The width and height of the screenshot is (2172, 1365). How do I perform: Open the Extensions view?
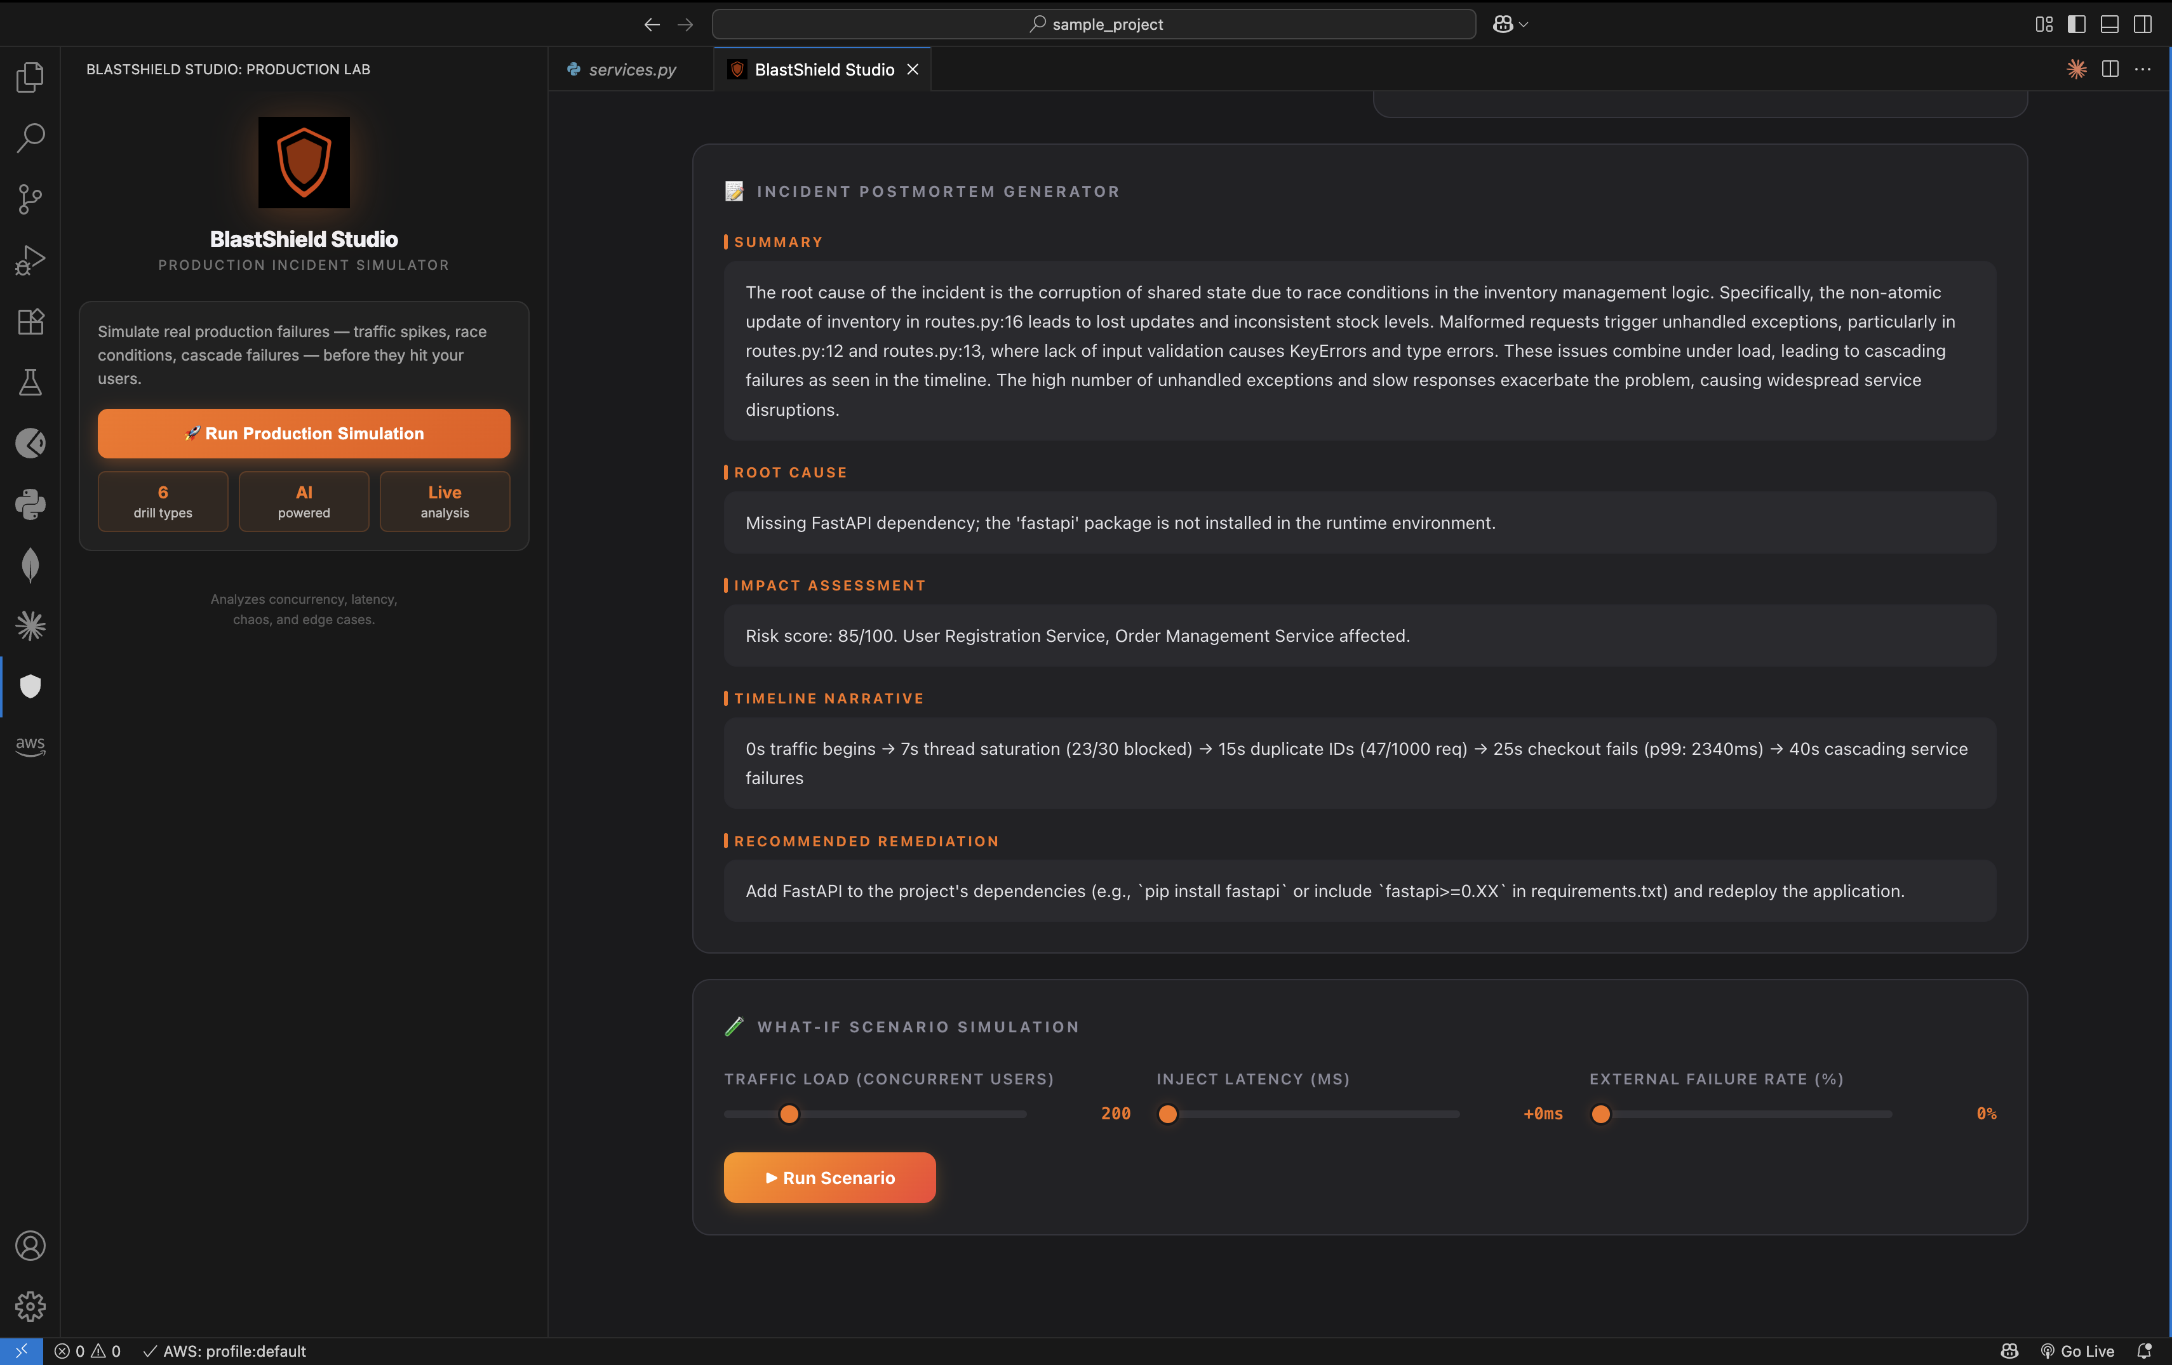(30, 321)
